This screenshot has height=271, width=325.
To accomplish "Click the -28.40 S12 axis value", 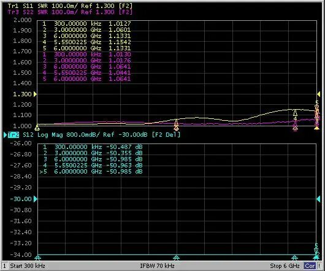I will (x=21, y=177).
